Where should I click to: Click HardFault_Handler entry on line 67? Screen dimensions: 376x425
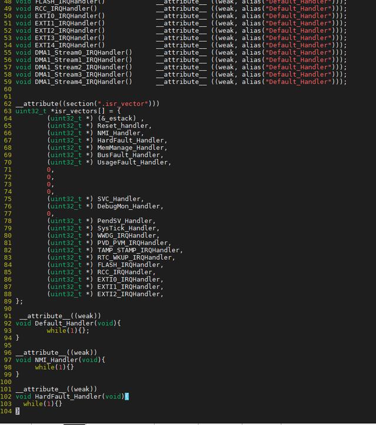tap(130, 140)
